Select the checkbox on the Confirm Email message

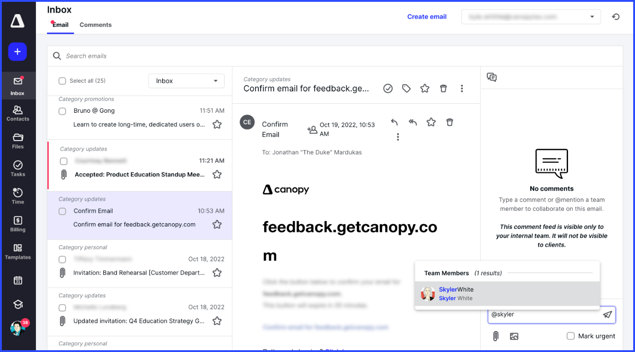(x=63, y=211)
